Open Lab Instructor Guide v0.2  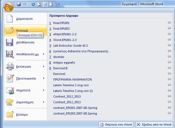(x=70, y=46)
